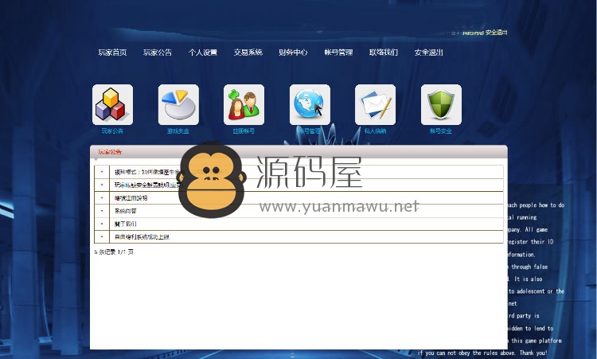597x359 pixels.
Task: Click 安全退出 in the main navigation bar
Action: pos(429,53)
